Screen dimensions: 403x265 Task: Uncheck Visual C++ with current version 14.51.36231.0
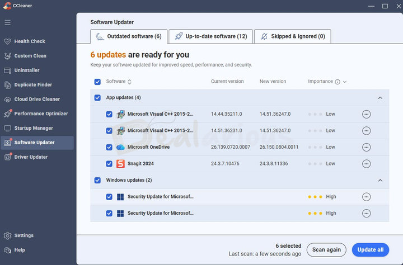(109, 131)
